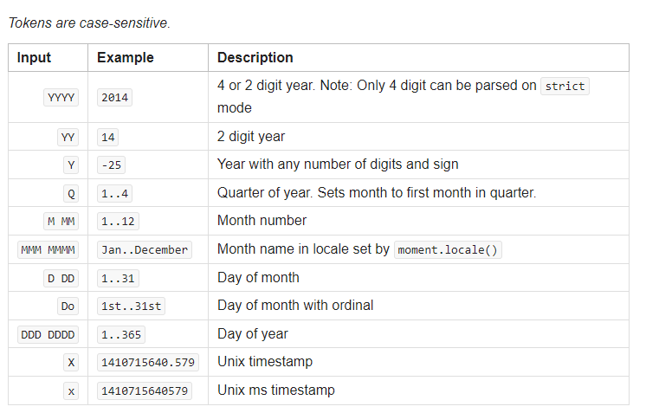The image size is (646, 413).
Task: Select the Q quarter token
Action: pyautogui.click(x=71, y=193)
